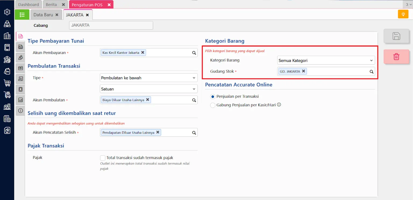This screenshot has height=200, width=413.
Task: Delete settings using red trash button
Action: tap(396, 56)
